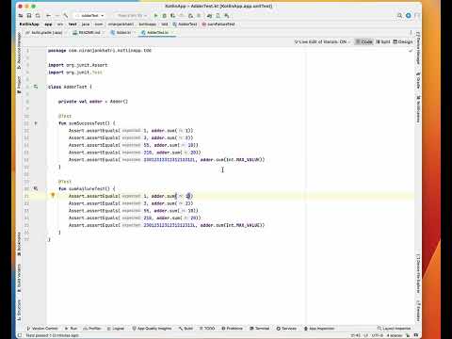The height and width of the screenshot is (339, 452).
Task: Open the Resource Manager side panel
Action: click(x=19, y=51)
